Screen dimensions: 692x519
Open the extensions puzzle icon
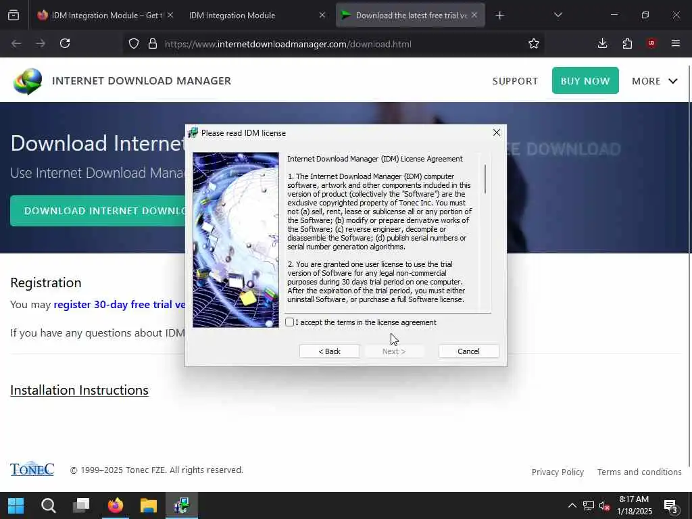pos(627,43)
